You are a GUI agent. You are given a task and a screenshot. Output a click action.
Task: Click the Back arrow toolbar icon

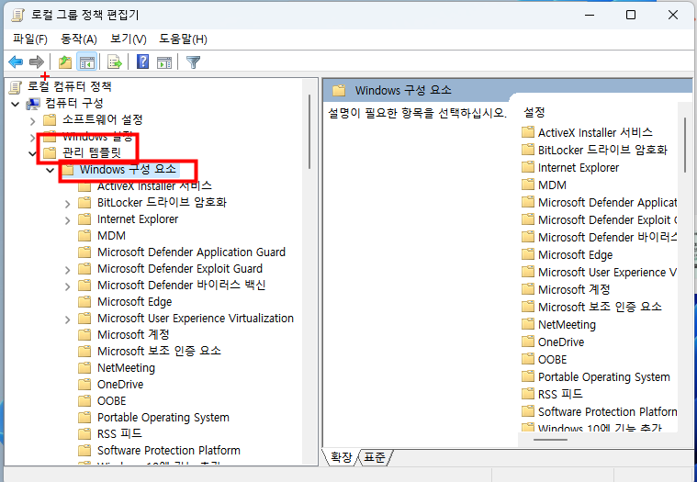[x=16, y=62]
